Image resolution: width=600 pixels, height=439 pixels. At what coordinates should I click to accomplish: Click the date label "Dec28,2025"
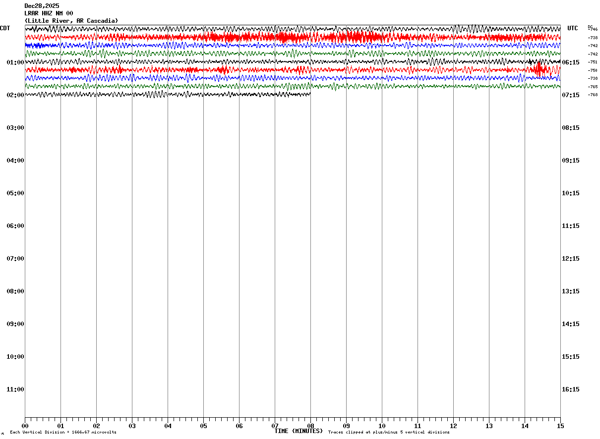(x=42, y=6)
